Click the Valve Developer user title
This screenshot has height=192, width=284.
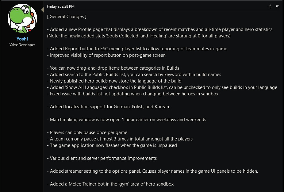(22, 45)
